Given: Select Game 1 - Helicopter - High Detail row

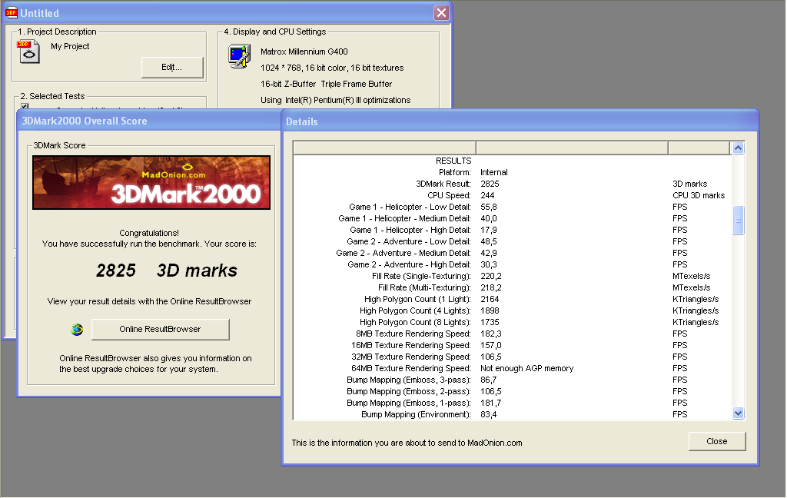Looking at the screenshot, I should 512,230.
